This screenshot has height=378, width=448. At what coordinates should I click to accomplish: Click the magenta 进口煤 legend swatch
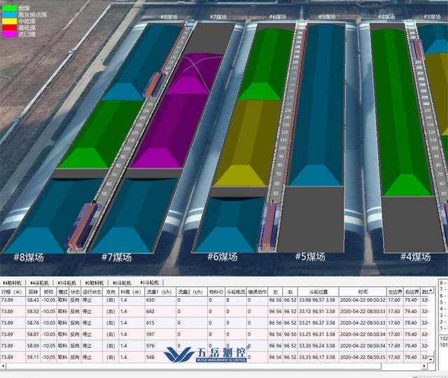pyautogui.click(x=10, y=32)
